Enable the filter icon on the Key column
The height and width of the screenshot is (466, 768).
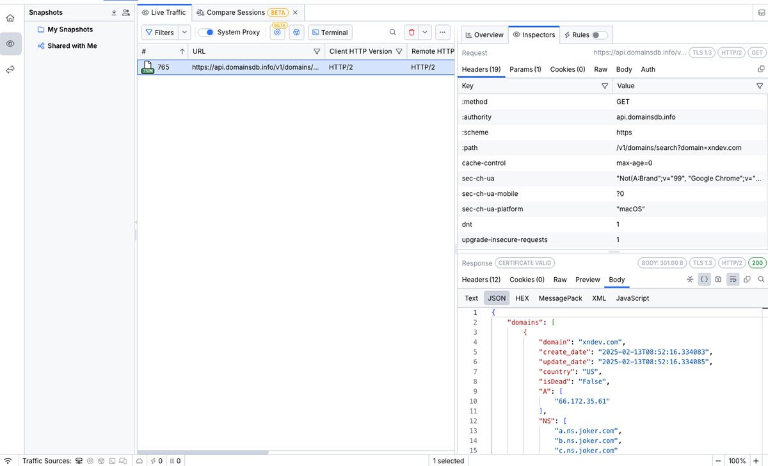[605, 85]
